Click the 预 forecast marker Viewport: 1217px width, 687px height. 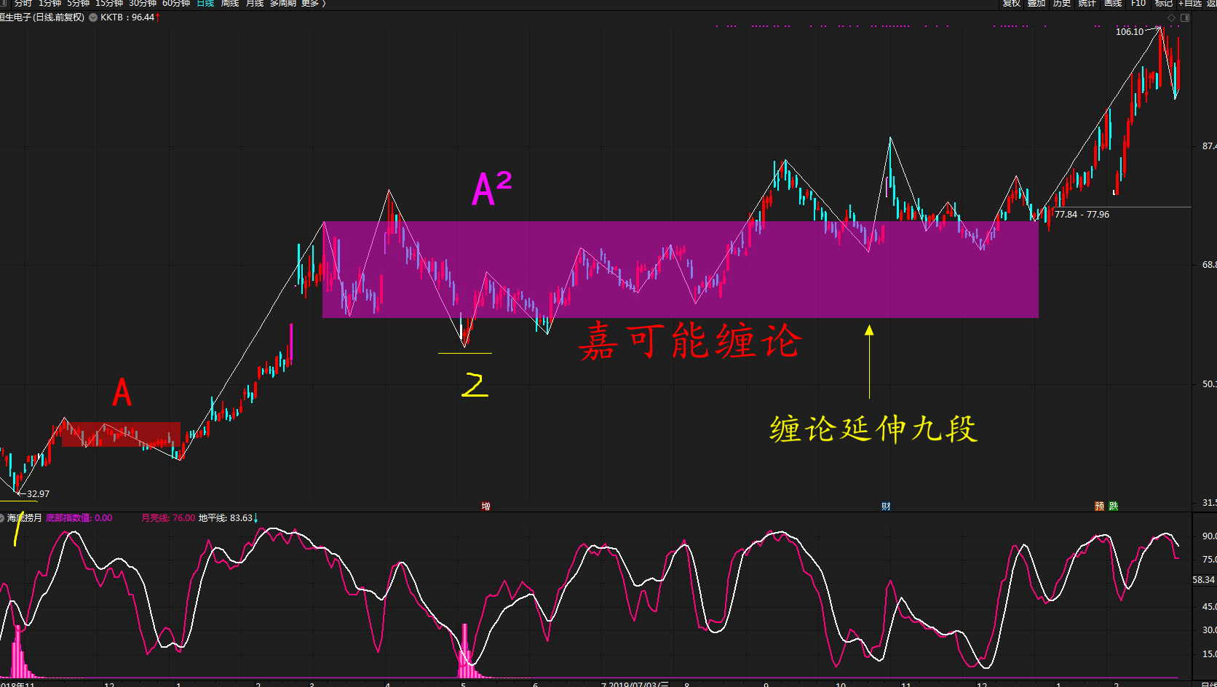pos(1100,506)
